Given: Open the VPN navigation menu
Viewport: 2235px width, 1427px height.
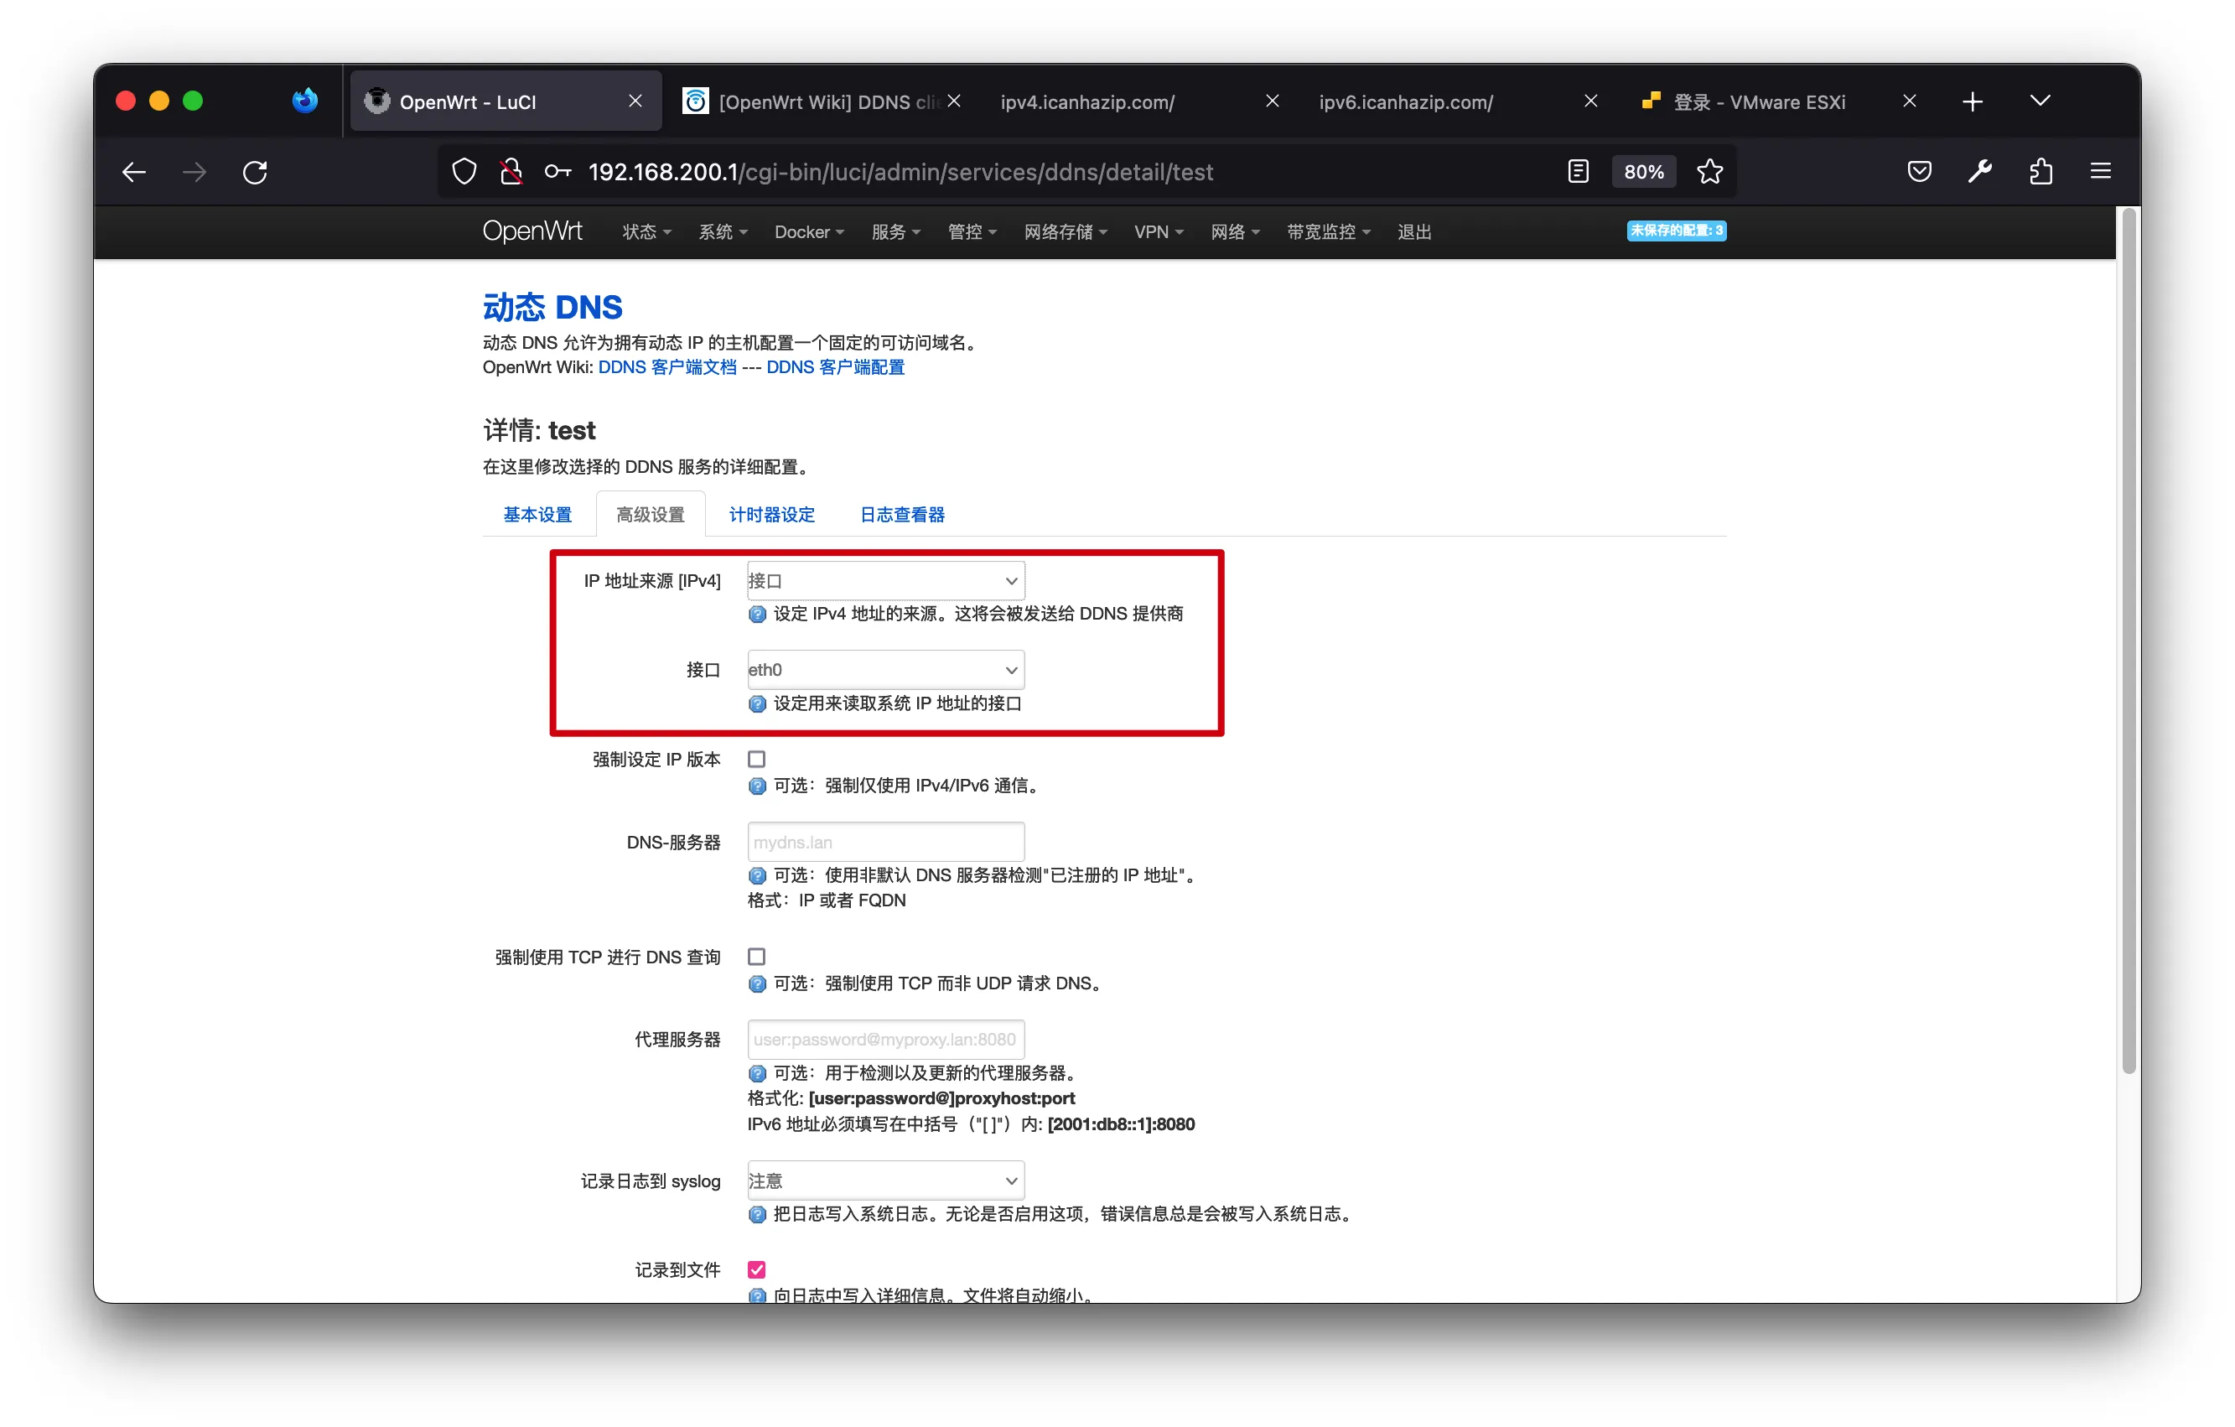Looking at the screenshot, I should coord(1158,232).
